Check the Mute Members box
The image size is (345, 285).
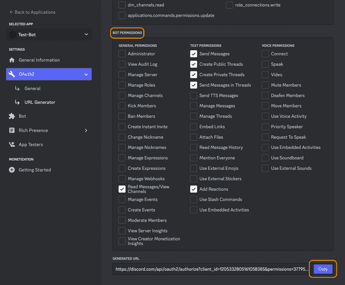265,85
